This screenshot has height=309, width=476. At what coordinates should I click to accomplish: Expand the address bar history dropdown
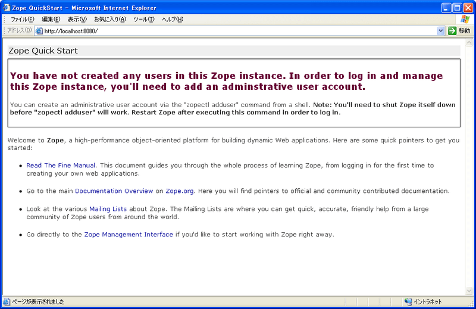point(441,31)
